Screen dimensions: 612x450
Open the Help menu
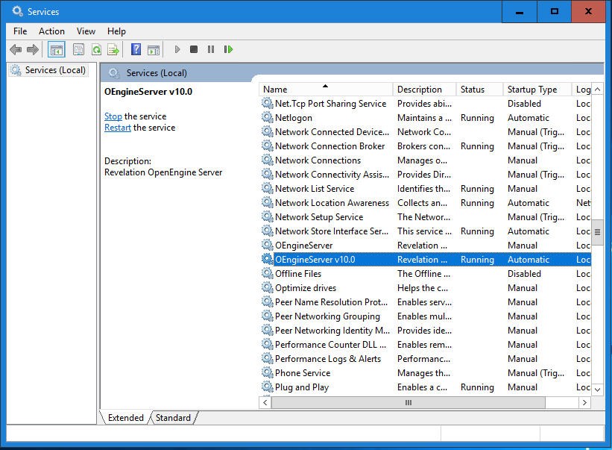tap(116, 31)
